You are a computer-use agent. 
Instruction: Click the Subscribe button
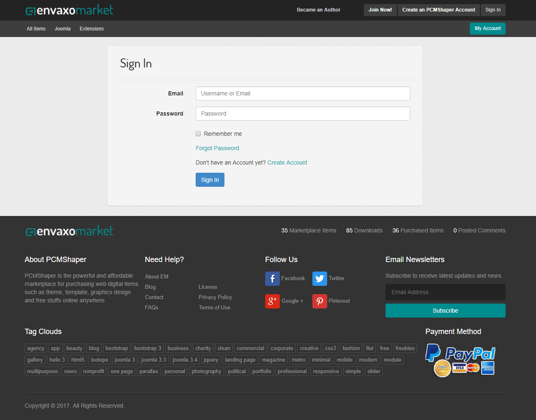(445, 311)
